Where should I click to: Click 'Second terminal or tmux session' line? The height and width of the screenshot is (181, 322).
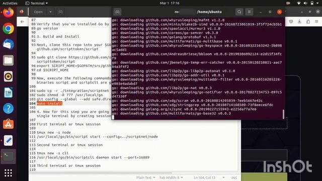click(69, 145)
